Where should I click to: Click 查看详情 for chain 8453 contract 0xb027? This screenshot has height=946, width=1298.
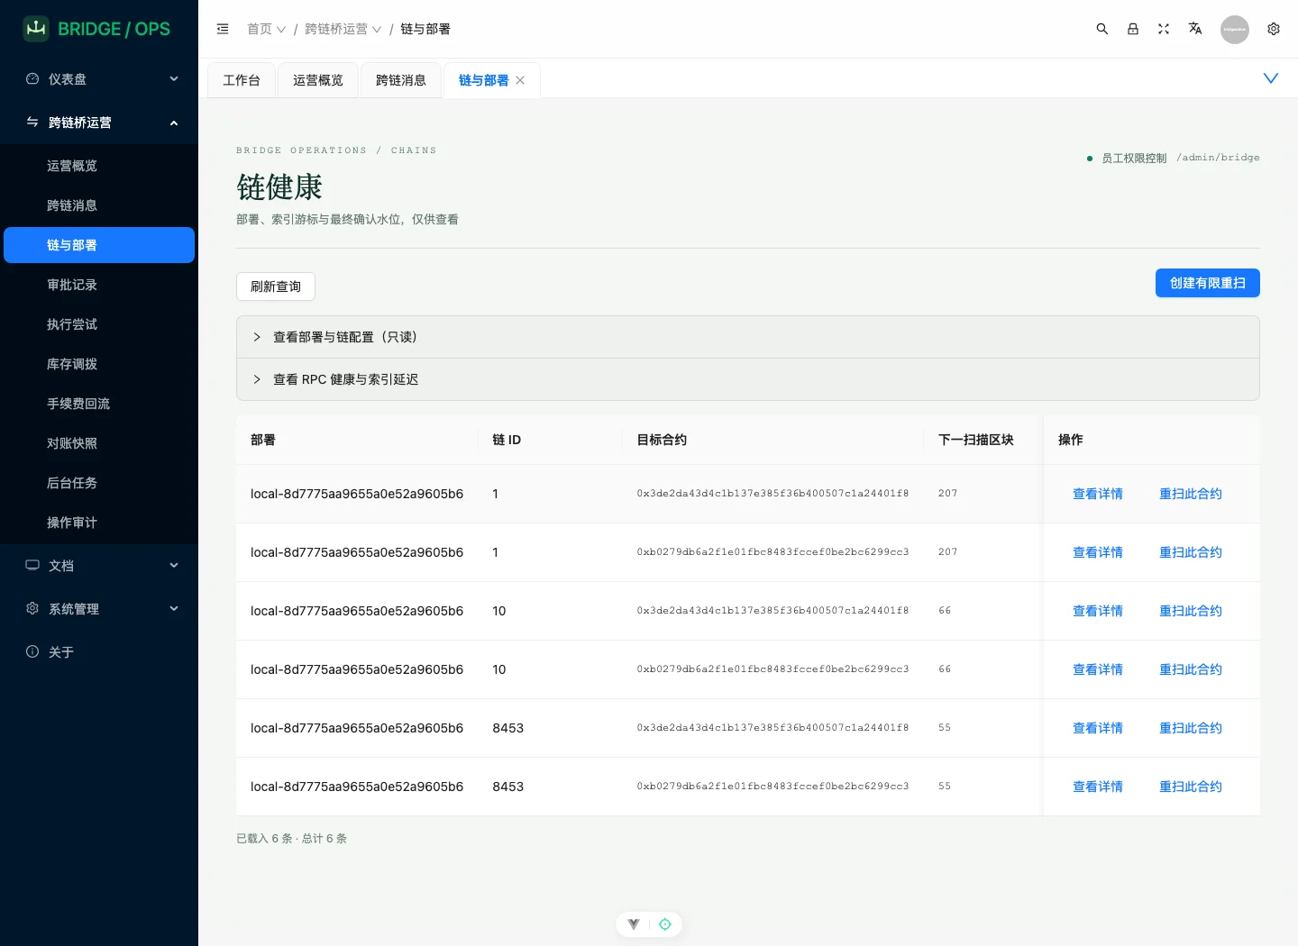tap(1098, 787)
